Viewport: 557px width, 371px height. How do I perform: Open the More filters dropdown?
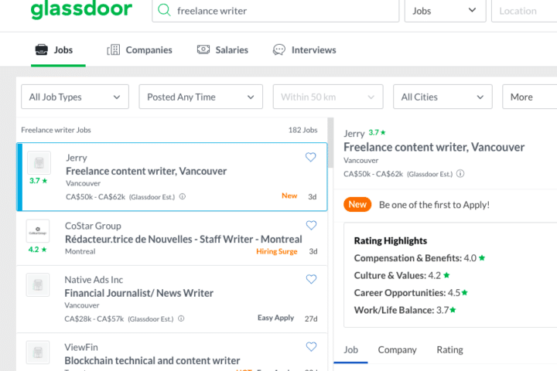pyautogui.click(x=529, y=97)
